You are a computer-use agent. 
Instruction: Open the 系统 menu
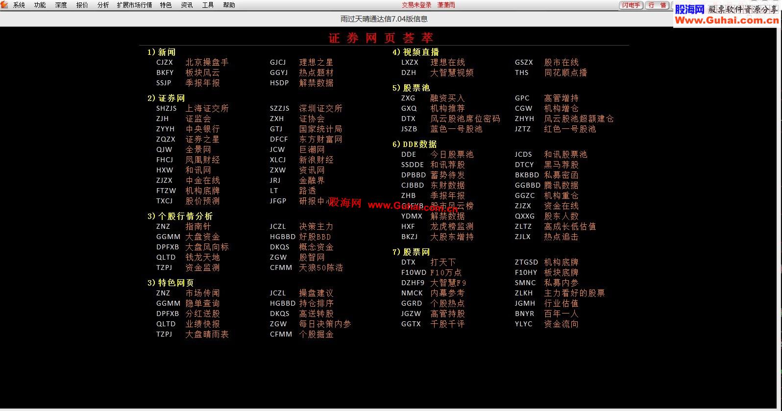click(x=19, y=5)
